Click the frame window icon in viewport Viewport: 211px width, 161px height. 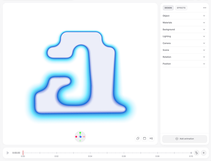(x=145, y=138)
